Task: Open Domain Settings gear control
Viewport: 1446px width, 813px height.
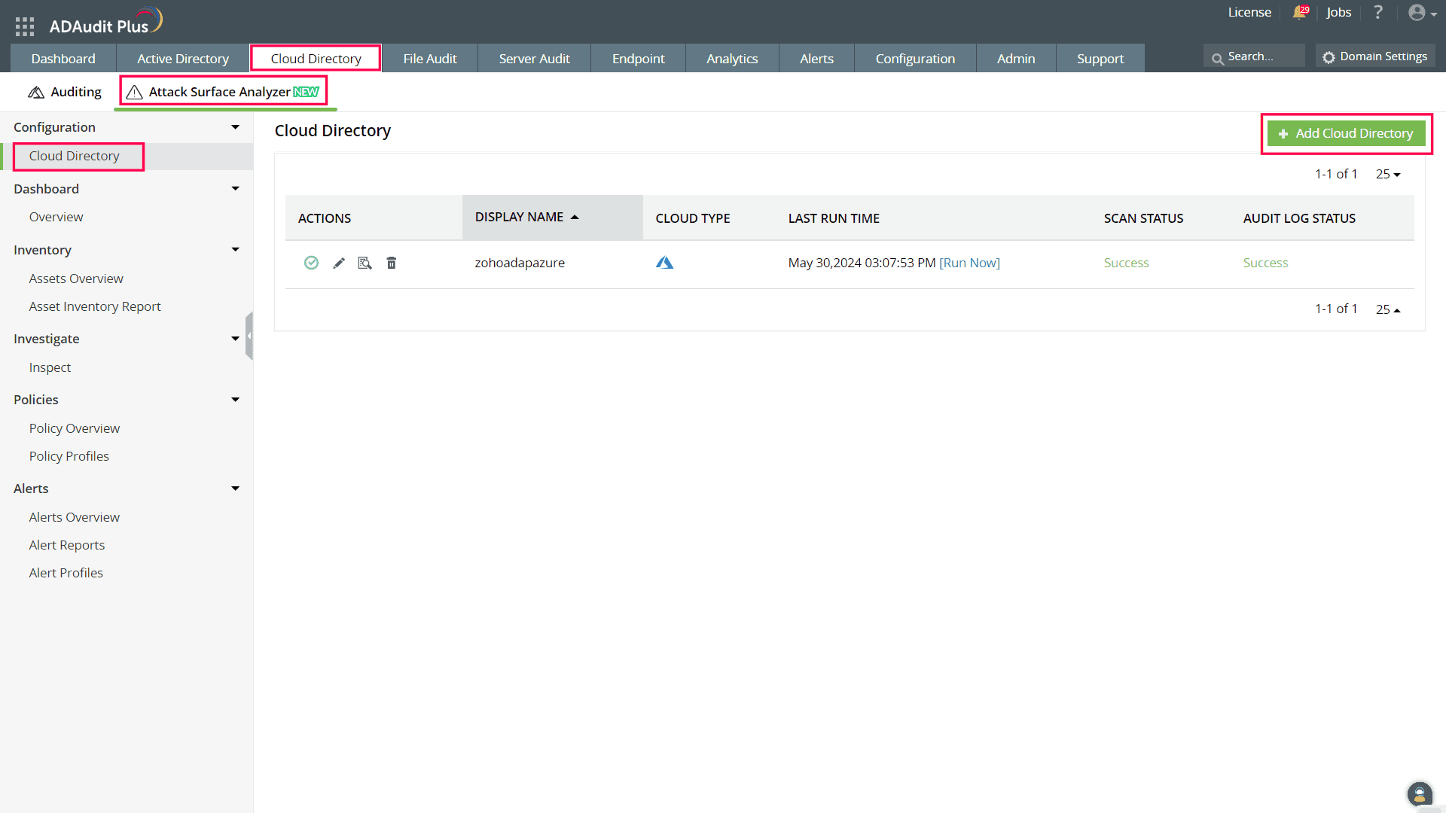Action: [1375, 56]
